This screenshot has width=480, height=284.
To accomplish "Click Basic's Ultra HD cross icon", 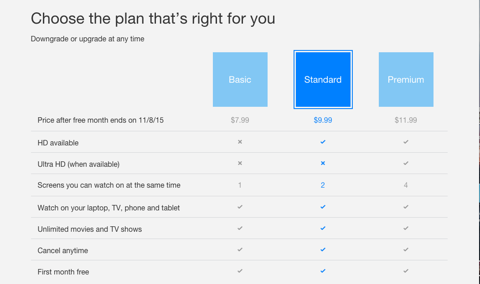I will coord(240,163).
